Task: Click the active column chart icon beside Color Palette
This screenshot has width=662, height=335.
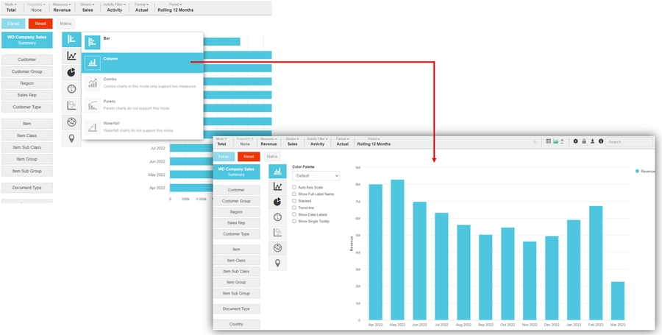Action: click(x=277, y=171)
